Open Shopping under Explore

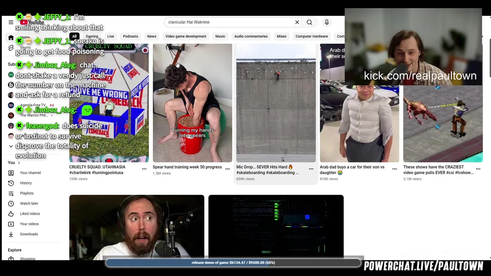[27, 259]
